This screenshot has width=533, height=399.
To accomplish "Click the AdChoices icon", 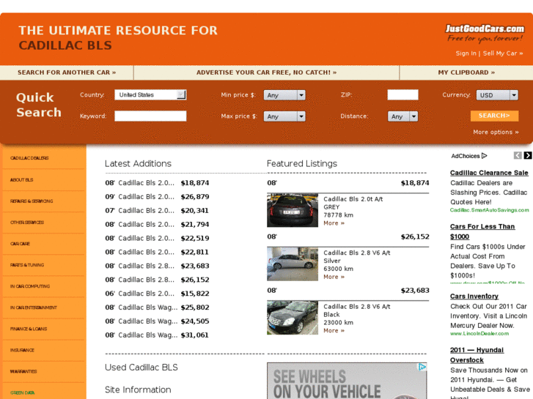I will 485,156.
